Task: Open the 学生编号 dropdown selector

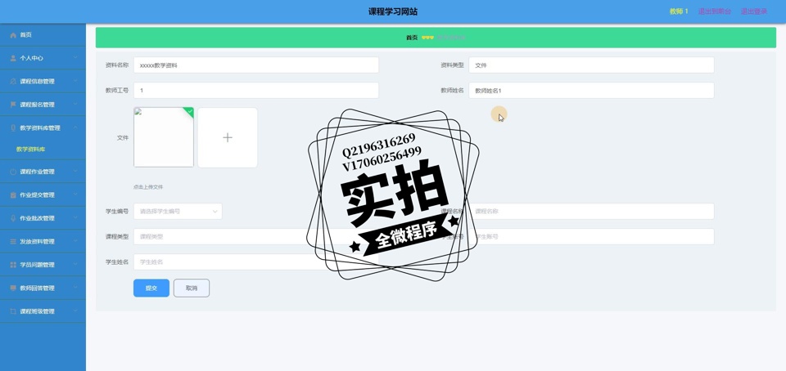Action: (178, 212)
